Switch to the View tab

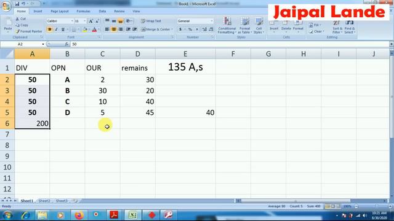136,11
